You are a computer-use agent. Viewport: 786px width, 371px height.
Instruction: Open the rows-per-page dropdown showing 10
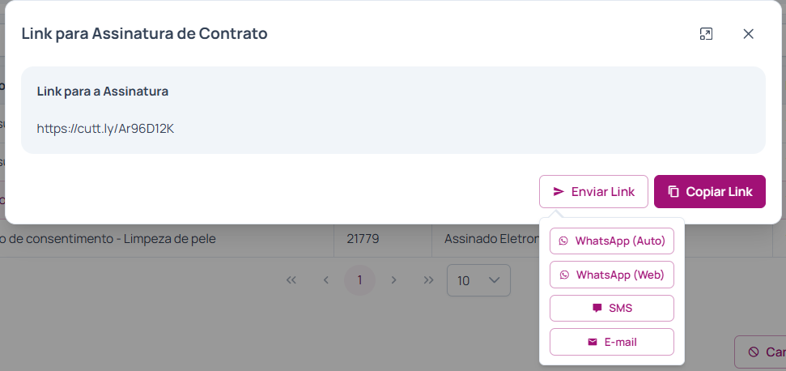pyautogui.click(x=478, y=280)
